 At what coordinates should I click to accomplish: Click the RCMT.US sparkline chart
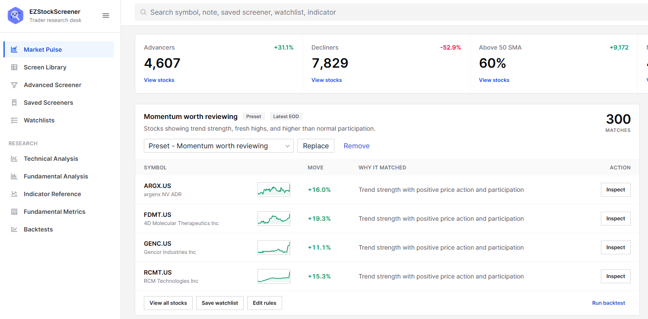pos(274,276)
